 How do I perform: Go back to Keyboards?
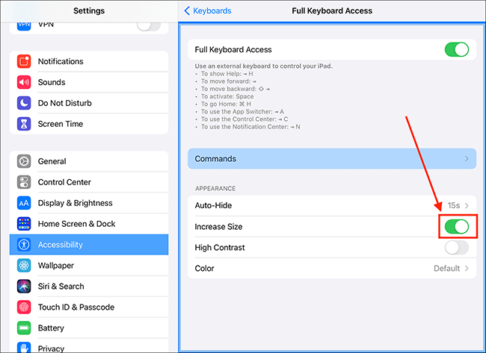pos(208,11)
